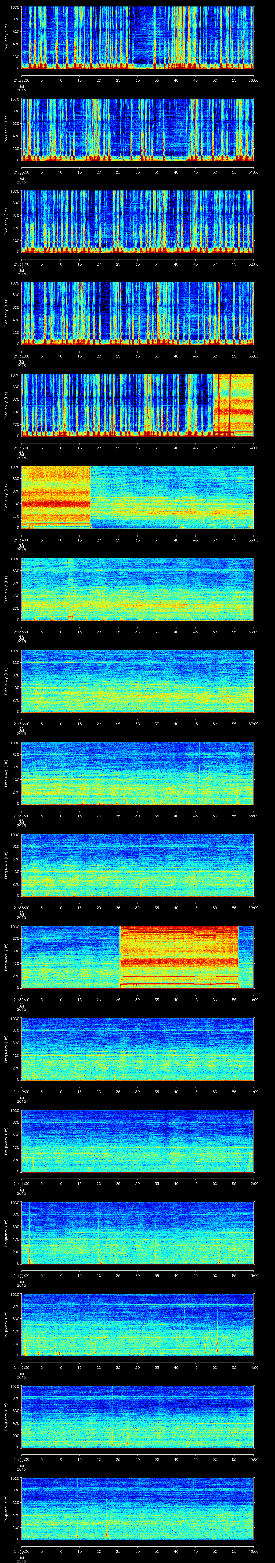Click the "41:00" end time label
The image size is (275, 1563).
[x=254, y=1092]
